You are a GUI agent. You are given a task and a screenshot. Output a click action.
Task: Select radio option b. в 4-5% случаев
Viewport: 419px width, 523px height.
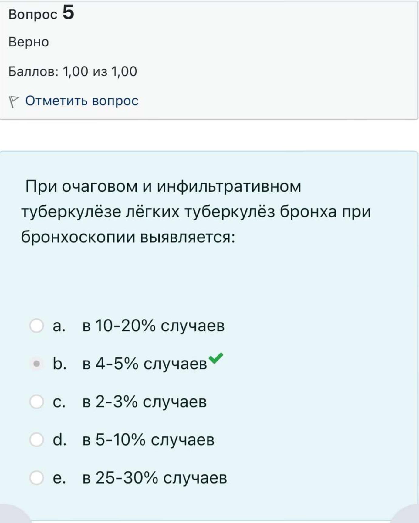[36, 364]
